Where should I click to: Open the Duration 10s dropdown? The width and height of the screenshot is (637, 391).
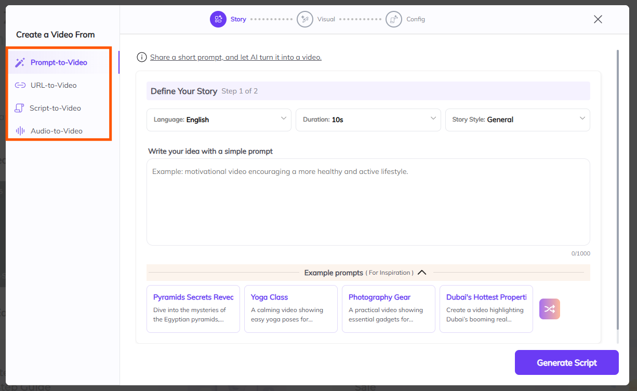pos(368,119)
